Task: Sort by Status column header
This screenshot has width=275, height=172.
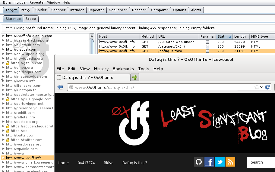Action: 224,36
